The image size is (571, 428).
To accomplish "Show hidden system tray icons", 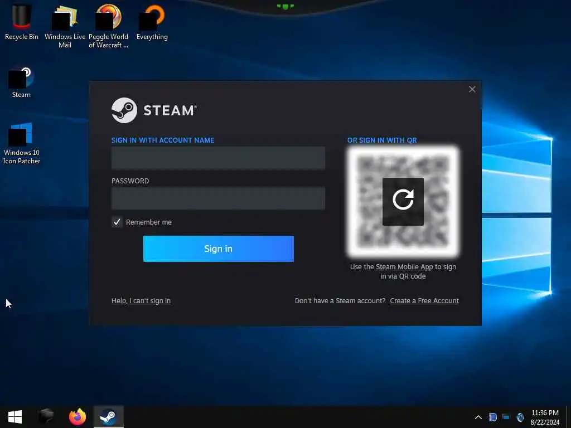I will pyautogui.click(x=478, y=417).
